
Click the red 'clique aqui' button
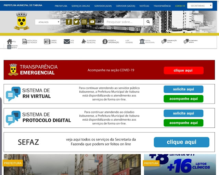[x=183, y=70]
